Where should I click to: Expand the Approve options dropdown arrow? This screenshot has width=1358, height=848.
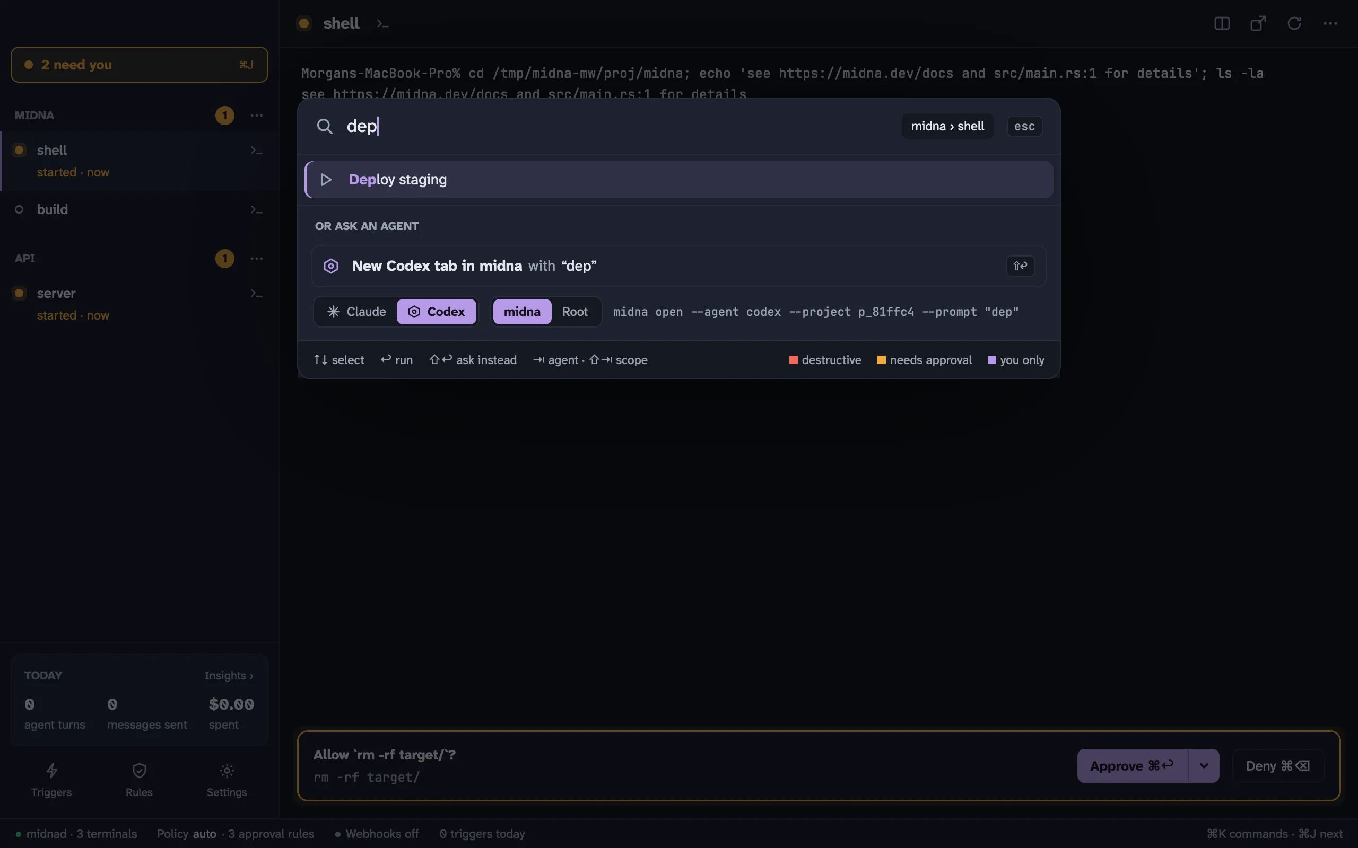point(1204,765)
